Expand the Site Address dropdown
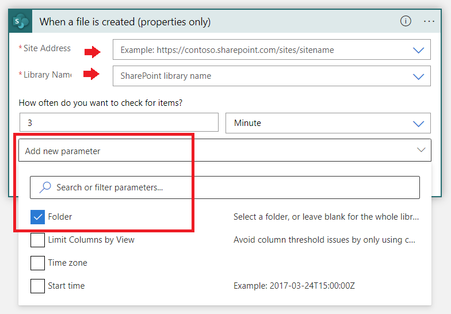This screenshot has width=451, height=314. [419, 50]
